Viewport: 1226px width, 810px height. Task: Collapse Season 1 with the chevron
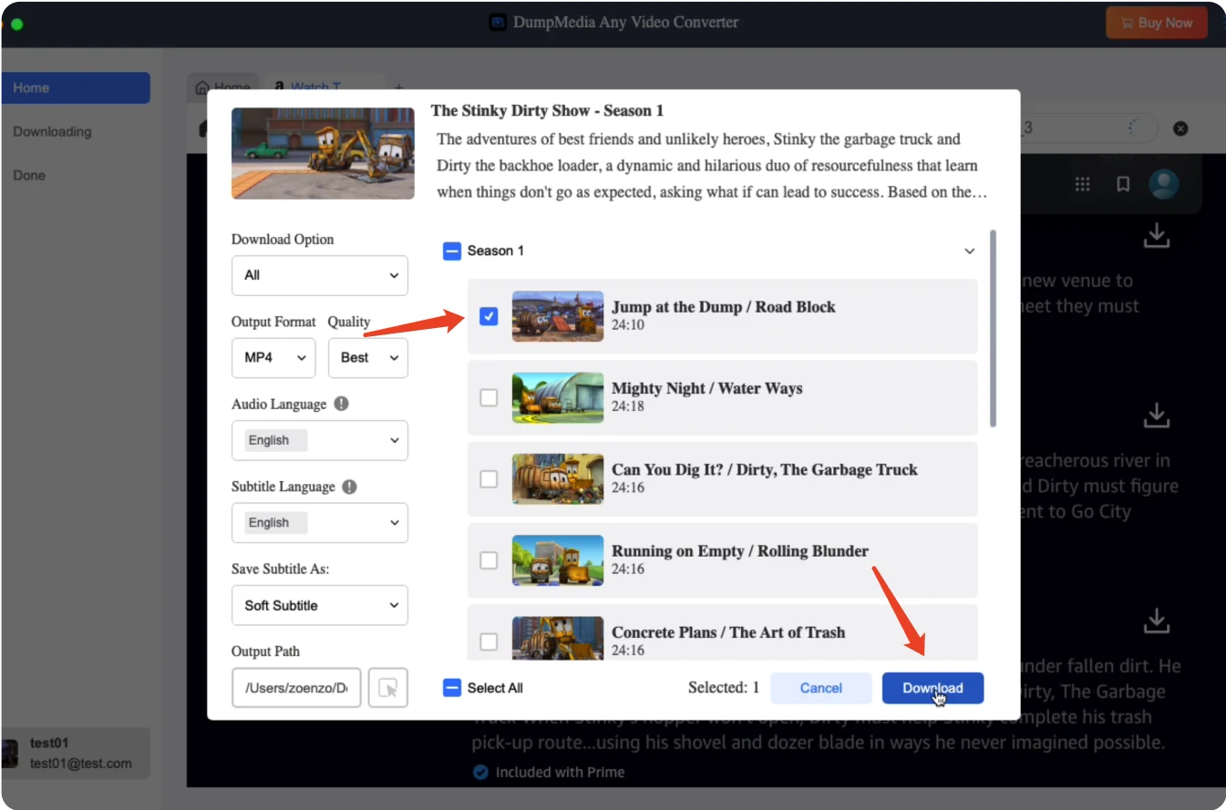click(x=970, y=251)
